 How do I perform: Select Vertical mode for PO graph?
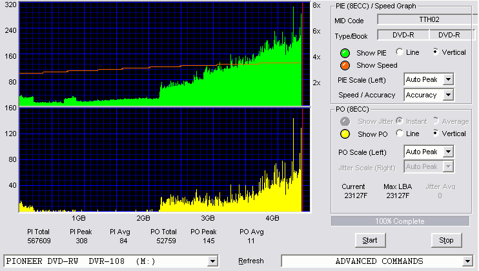[436, 134]
